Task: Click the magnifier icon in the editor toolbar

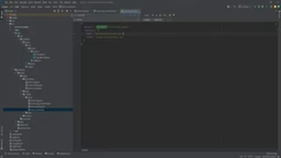Action: click(x=165, y=15)
